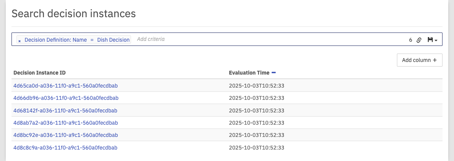Click the result count number 6
This screenshot has width=454, height=161.
(x=411, y=40)
